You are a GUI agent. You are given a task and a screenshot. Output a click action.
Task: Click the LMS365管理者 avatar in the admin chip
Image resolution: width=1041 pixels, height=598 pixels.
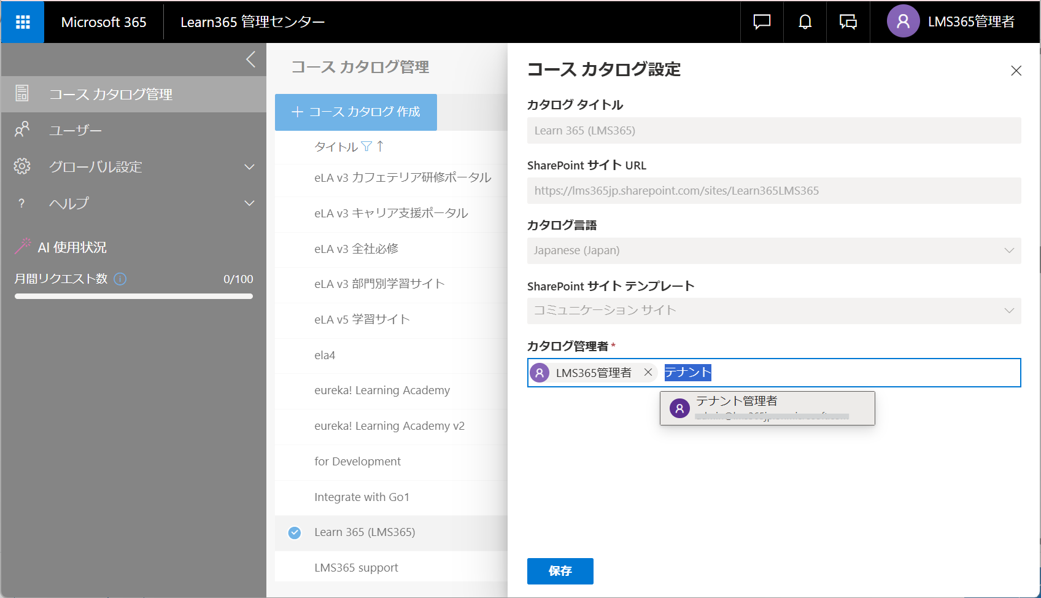[540, 373]
